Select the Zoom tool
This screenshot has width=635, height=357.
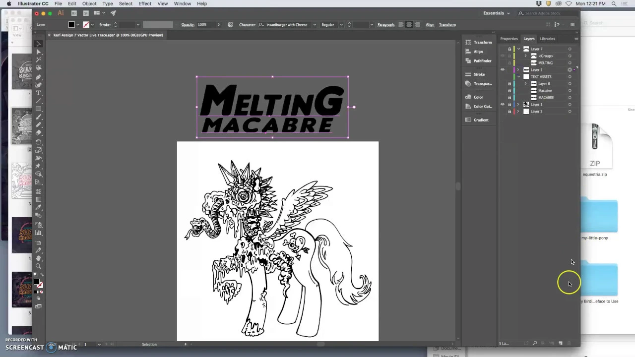click(x=38, y=266)
